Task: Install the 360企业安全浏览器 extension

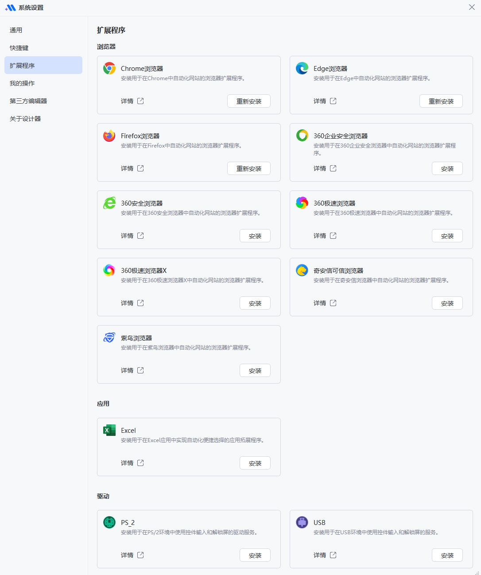Action: pos(447,168)
